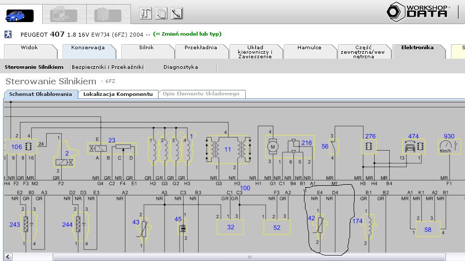Select the blue car vehicle icon
The image size is (465, 261).
20,16
